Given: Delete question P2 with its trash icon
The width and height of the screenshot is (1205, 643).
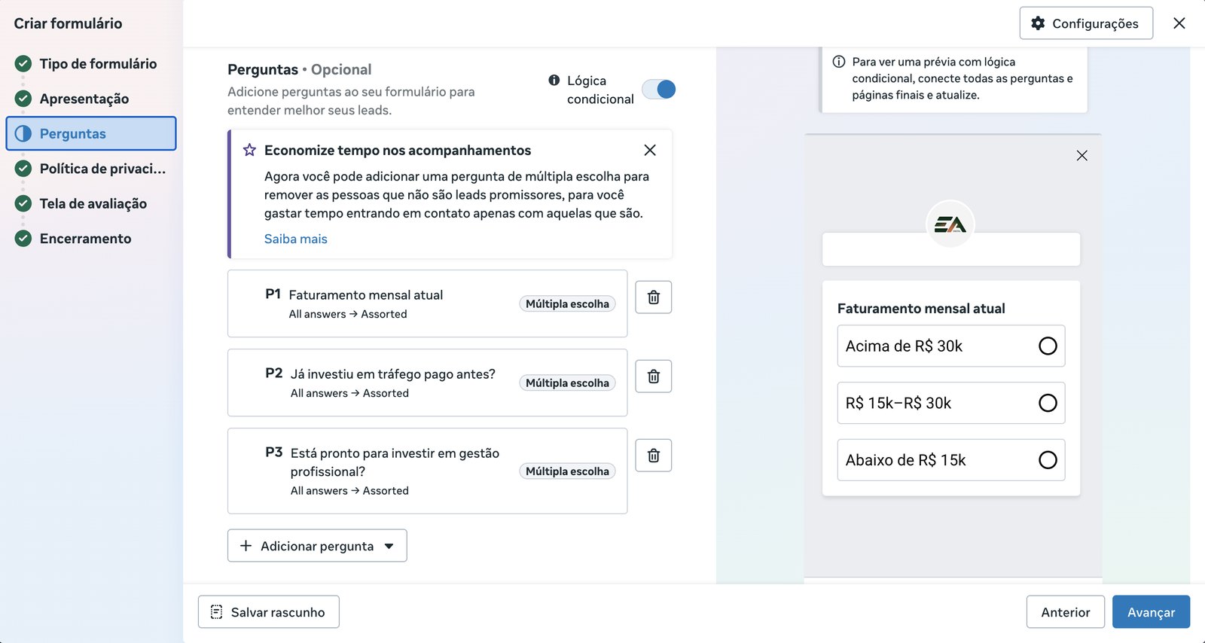Looking at the screenshot, I should tap(654, 376).
